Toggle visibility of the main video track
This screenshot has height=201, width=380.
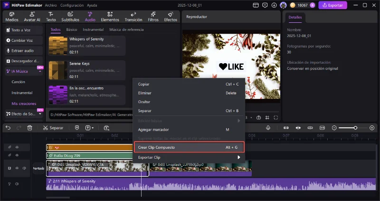click(17, 168)
